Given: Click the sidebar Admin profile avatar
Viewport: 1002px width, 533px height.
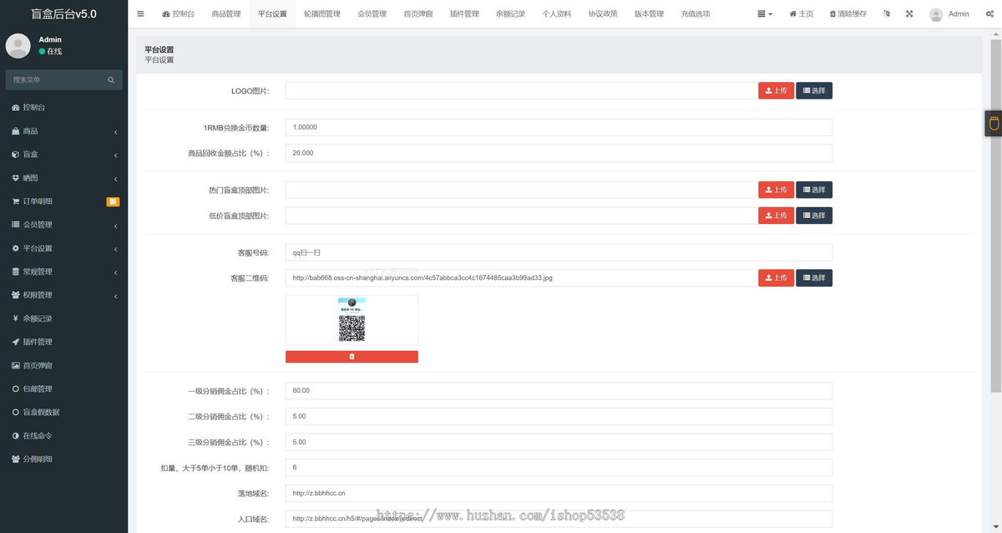Looking at the screenshot, I should pyautogui.click(x=18, y=46).
